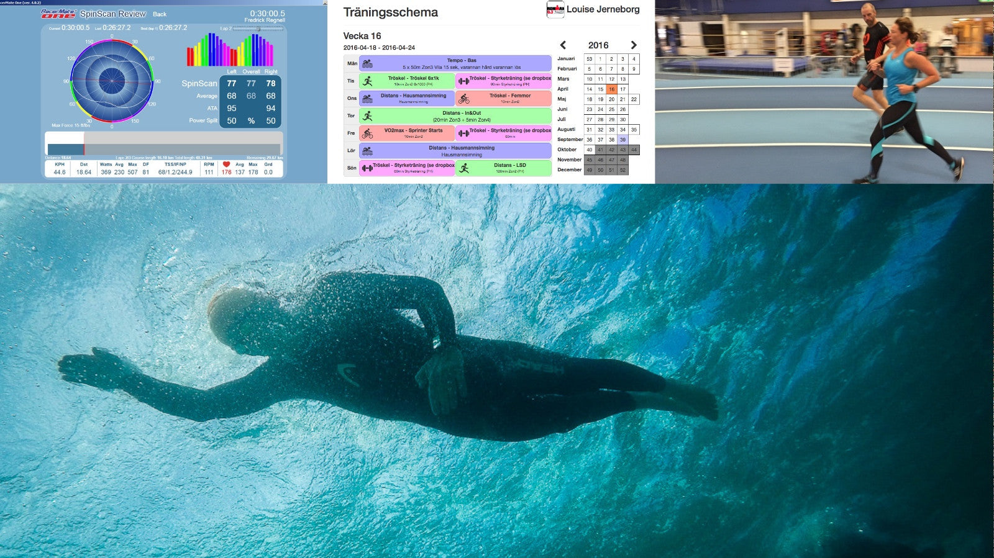Click the running icon on Sunday's Distans - LSD
The width and height of the screenshot is (994, 558).
463,168
